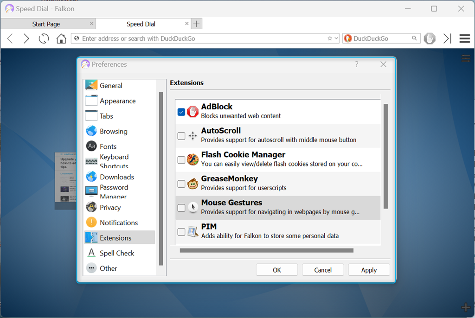
Task: Open Appearance preferences section
Action: tap(120, 101)
